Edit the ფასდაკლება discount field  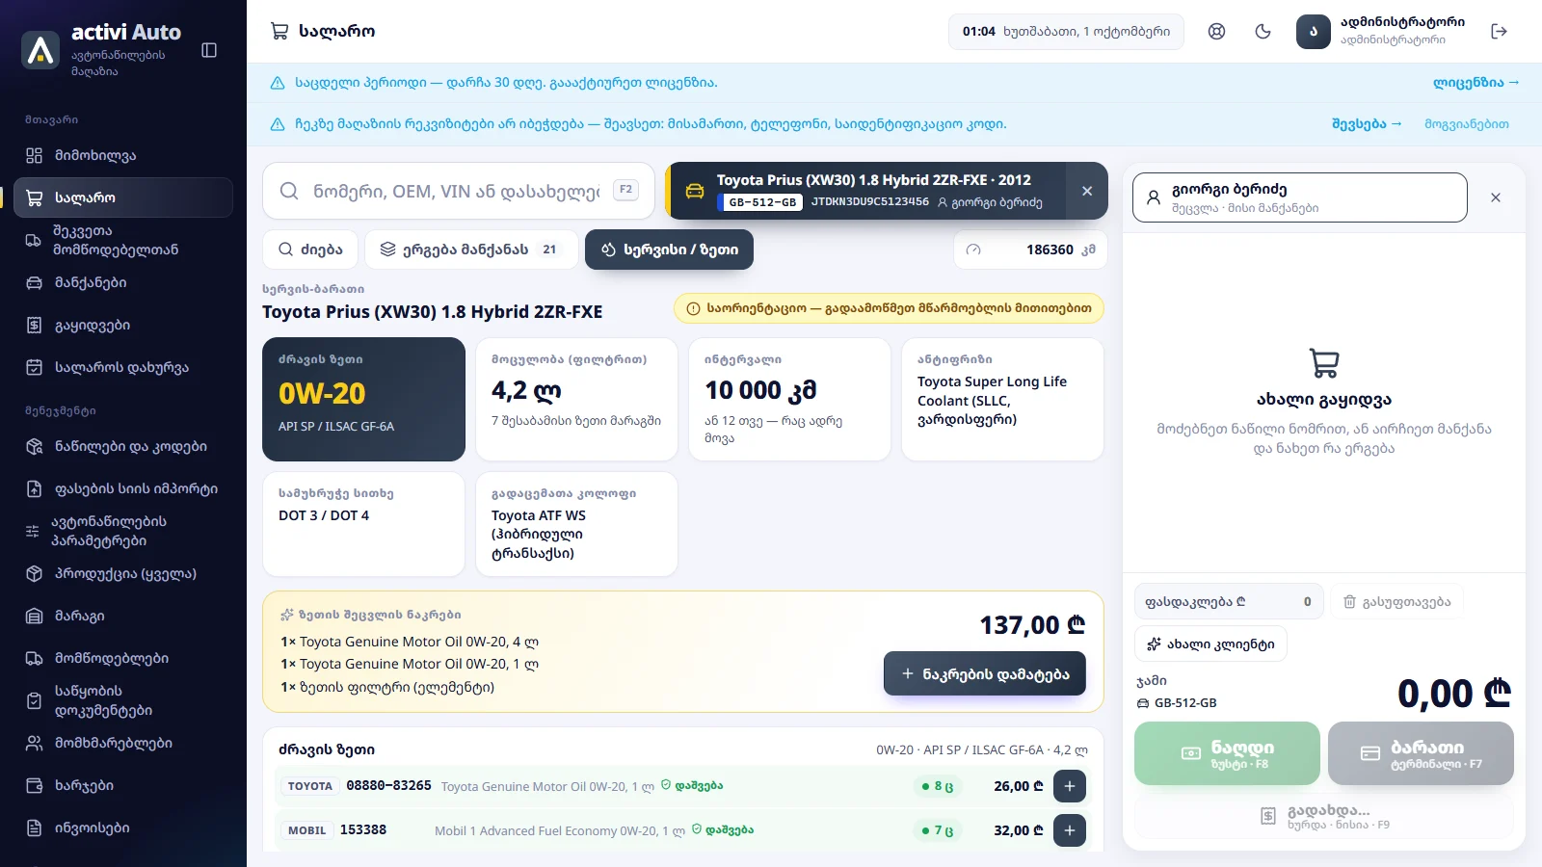pyautogui.click(x=1229, y=601)
